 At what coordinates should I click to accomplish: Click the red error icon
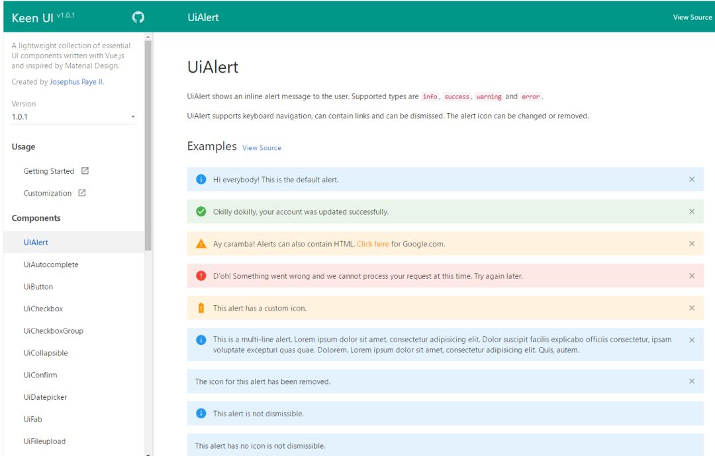tap(201, 276)
